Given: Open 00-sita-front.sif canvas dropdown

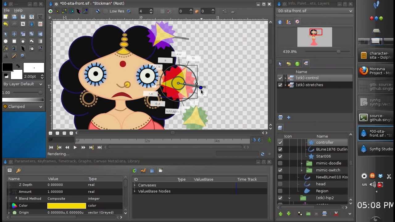Looking at the screenshot, I should coord(315,11).
